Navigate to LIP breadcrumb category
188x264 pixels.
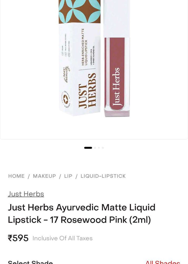coord(68,176)
